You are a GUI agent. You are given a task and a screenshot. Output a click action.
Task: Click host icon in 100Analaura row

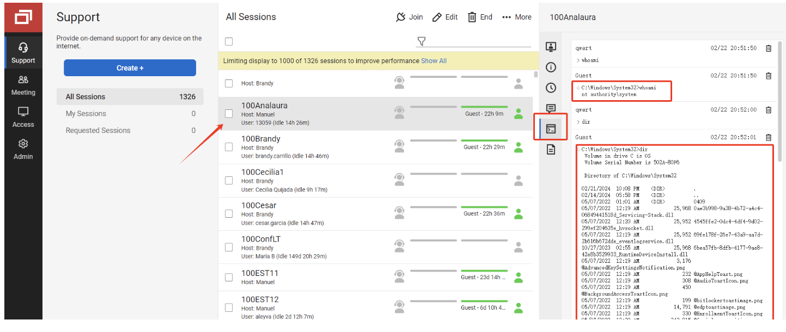pyautogui.click(x=399, y=113)
